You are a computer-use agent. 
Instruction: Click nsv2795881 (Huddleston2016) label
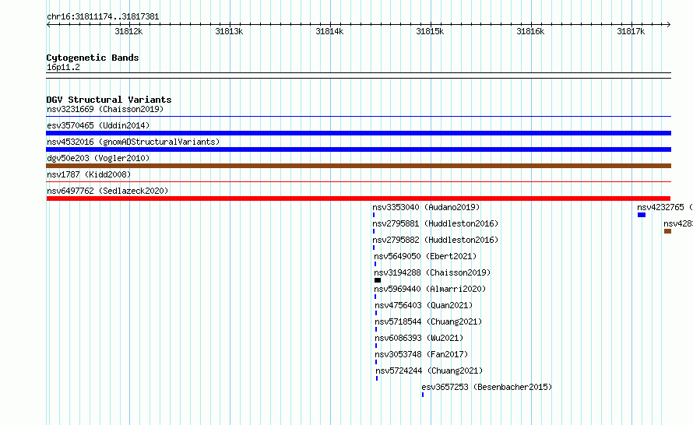point(435,223)
